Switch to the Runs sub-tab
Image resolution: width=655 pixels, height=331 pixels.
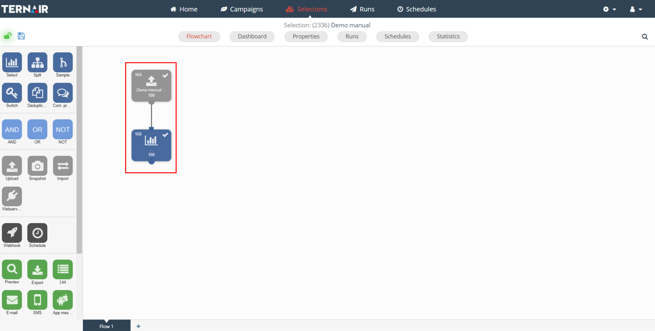pos(352,36)
